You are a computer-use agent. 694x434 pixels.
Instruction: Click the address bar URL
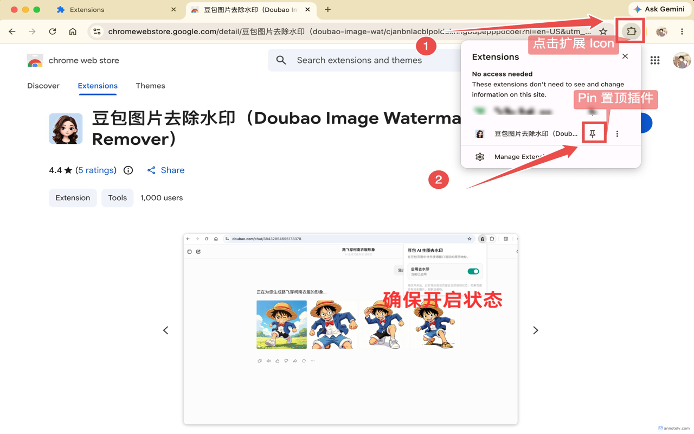[x=349, y=31]
